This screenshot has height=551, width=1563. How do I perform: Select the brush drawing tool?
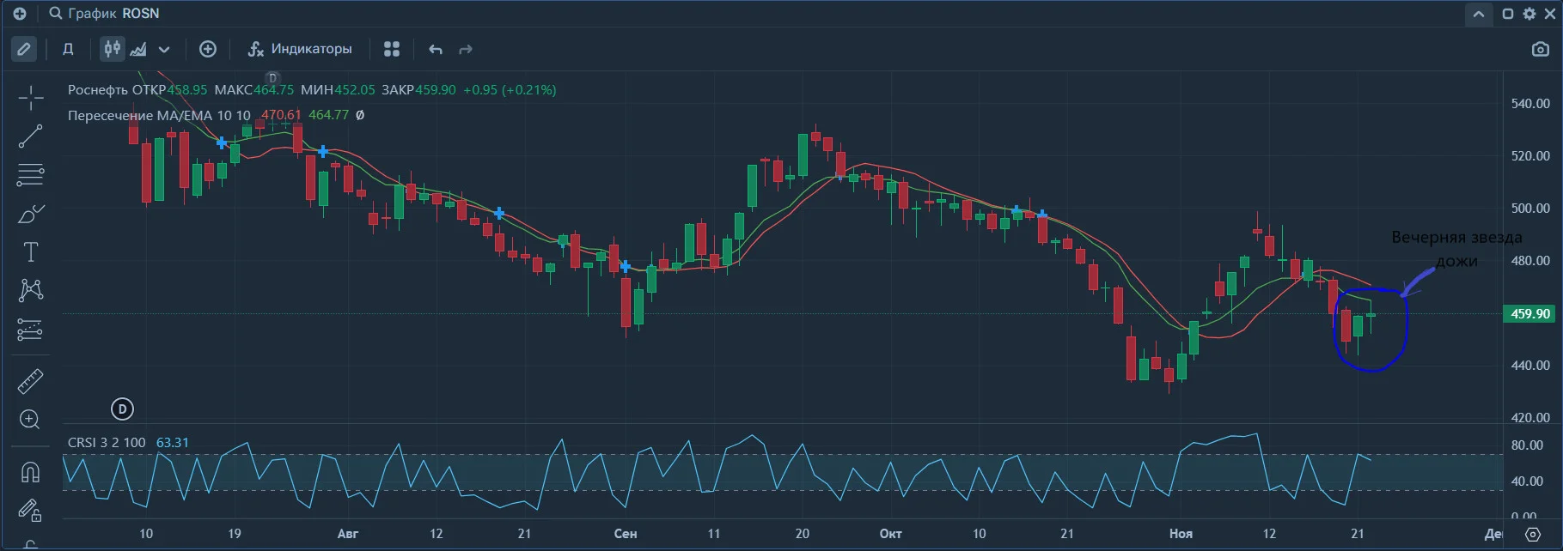[31, 214]
